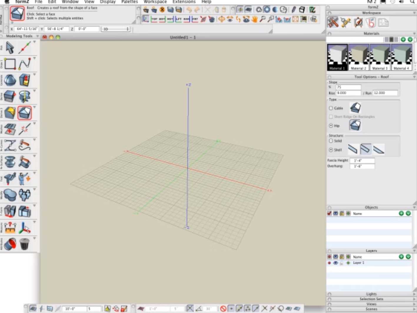Click green check button in Layers header
Screen dimensions: 417x313
[408, 257]
